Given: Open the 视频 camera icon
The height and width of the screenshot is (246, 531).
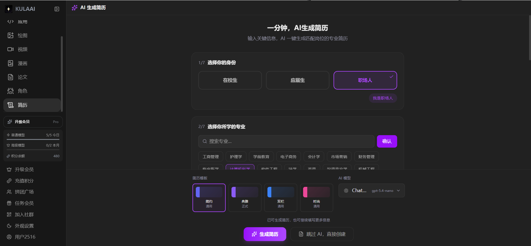Looking at the screenshot, I should 11,49.
